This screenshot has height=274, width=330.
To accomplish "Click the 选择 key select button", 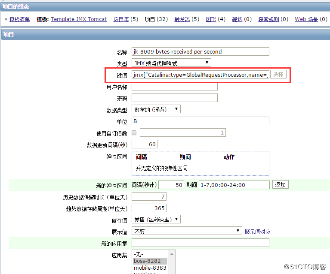I will pyautogui.click(x=278, y=75).
